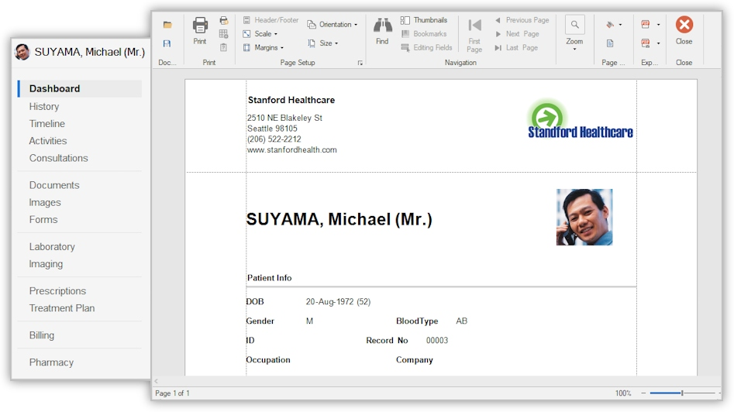Open Billing in patient sidebar
This screenshot has width=734, height=412.
coord(42,335)
